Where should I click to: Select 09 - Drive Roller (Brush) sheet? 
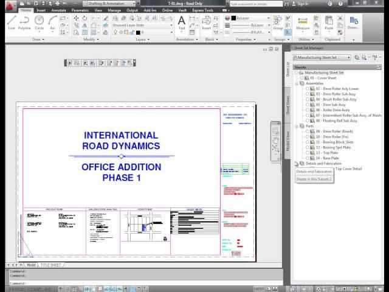click(x=334, y=131)
